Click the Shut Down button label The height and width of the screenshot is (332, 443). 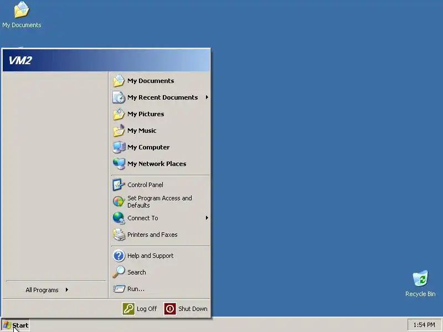(x=193, y=309)
